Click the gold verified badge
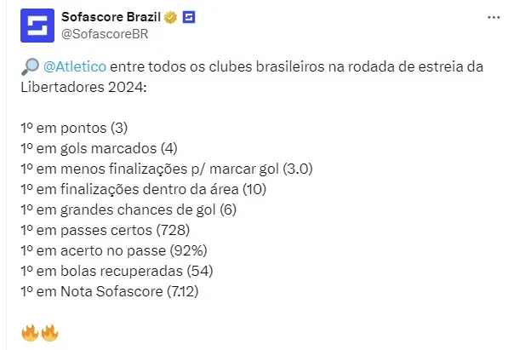 coord(171,17)
